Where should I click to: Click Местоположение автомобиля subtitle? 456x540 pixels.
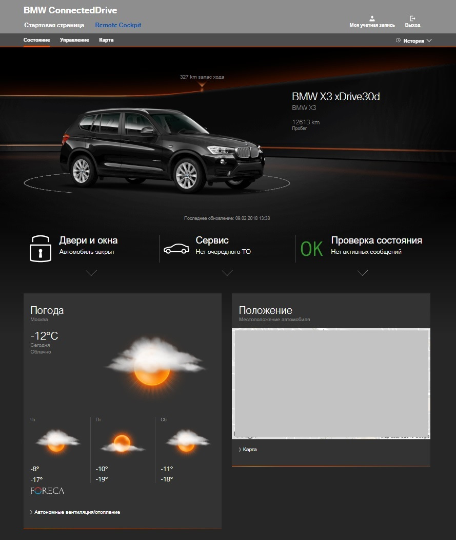click(274, 320)
